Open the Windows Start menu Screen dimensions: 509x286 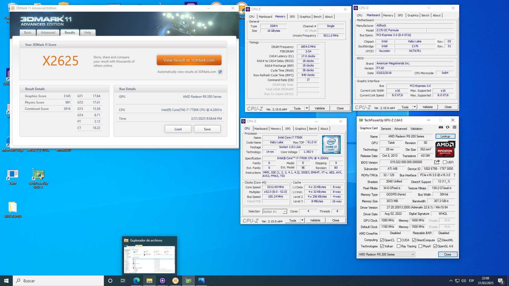pyautogui.click(x=6, y=281)
